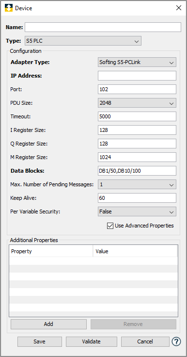Screen dimensions: 187x357
Task: Close the Device dialog window
Action: [x=179, y=8]
